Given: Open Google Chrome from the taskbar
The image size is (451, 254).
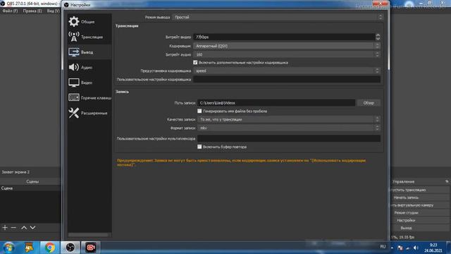Looking at the screenshot, I should click(49, 248).
